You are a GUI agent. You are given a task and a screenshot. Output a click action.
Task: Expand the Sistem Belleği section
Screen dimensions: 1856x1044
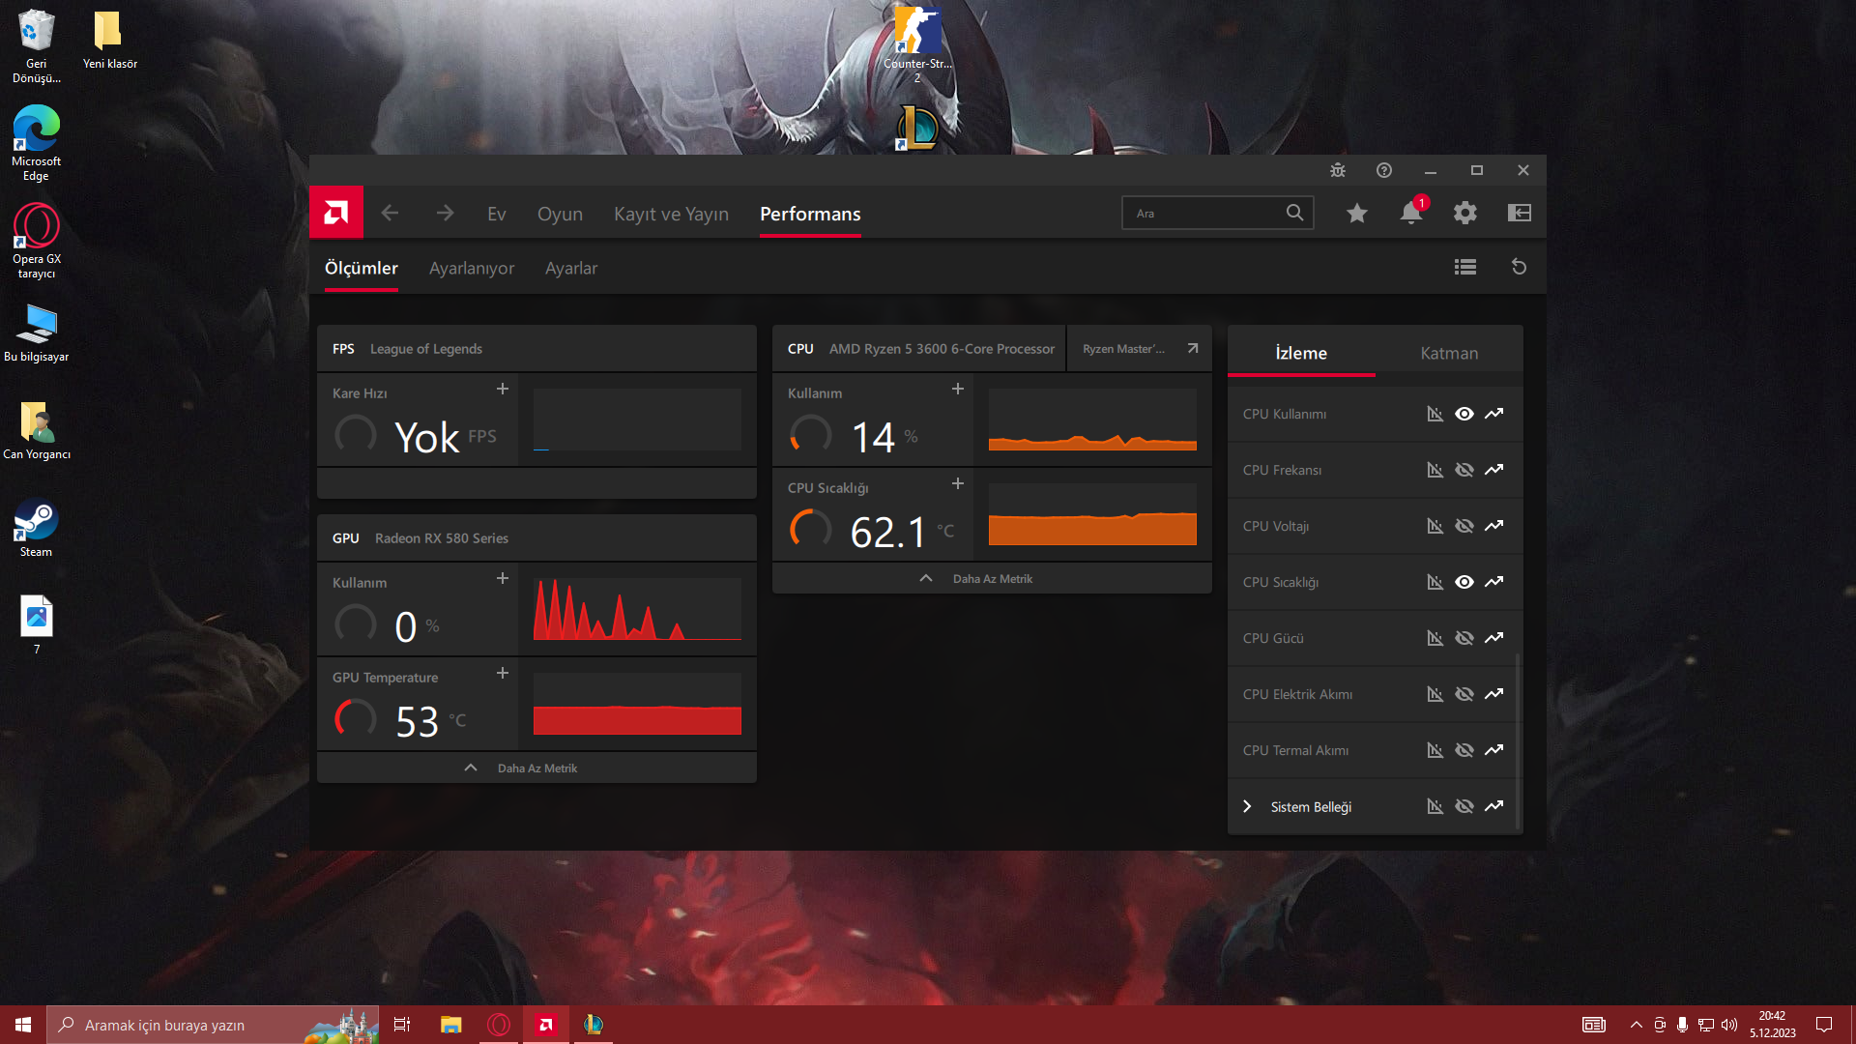[x=1247, y=806]
